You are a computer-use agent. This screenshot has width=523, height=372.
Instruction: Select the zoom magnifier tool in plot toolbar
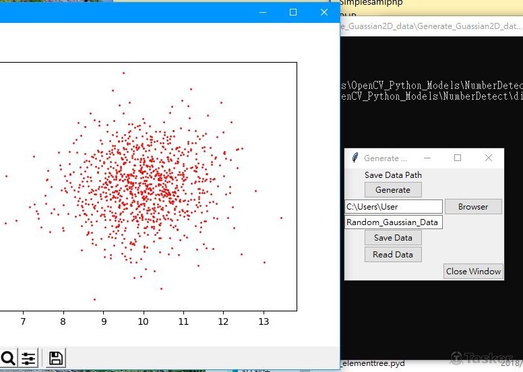click(x=7, y=359)
